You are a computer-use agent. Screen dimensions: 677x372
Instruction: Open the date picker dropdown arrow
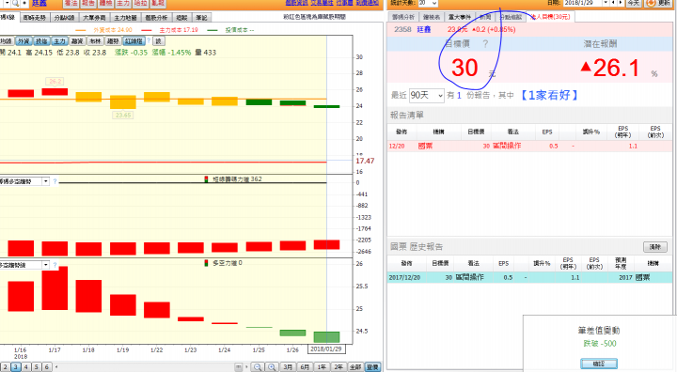point(606,3)
